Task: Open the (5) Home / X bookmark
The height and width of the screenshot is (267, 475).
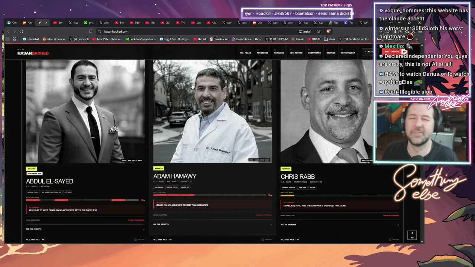Action: (79, 39)
